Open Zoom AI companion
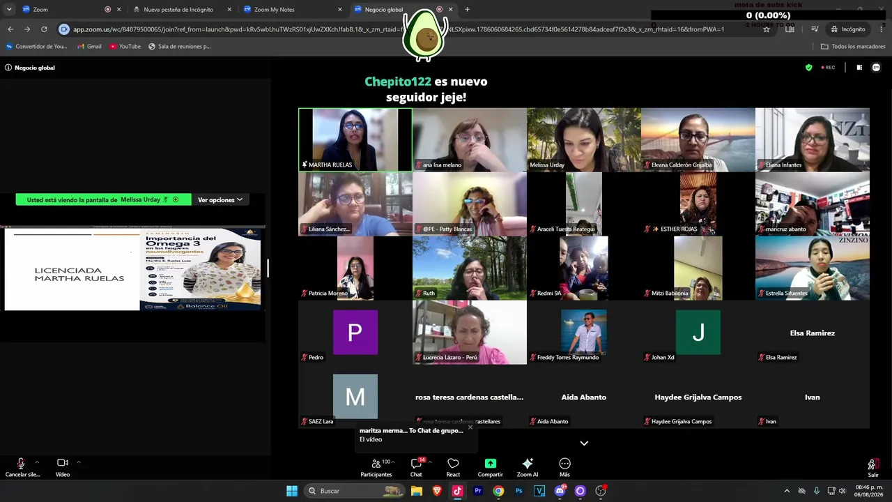Viewport: 892px width, 502px height. [528, 467]
